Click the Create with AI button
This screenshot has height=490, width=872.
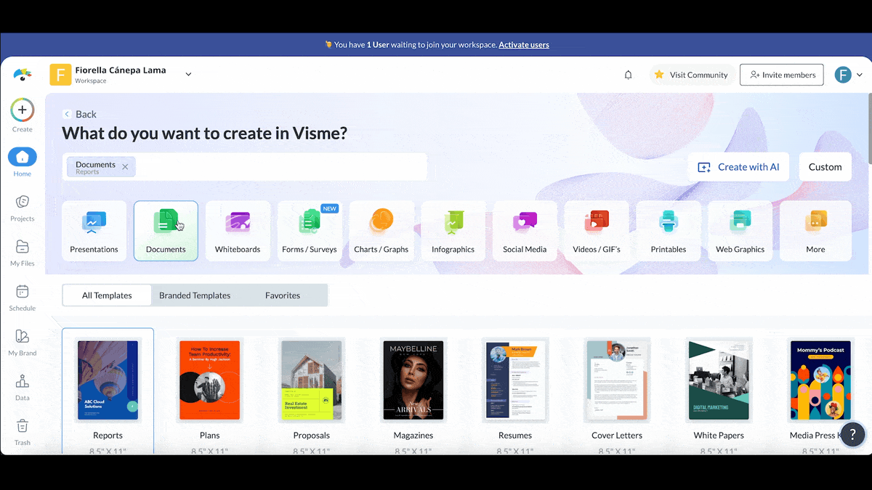click(738, 167)
